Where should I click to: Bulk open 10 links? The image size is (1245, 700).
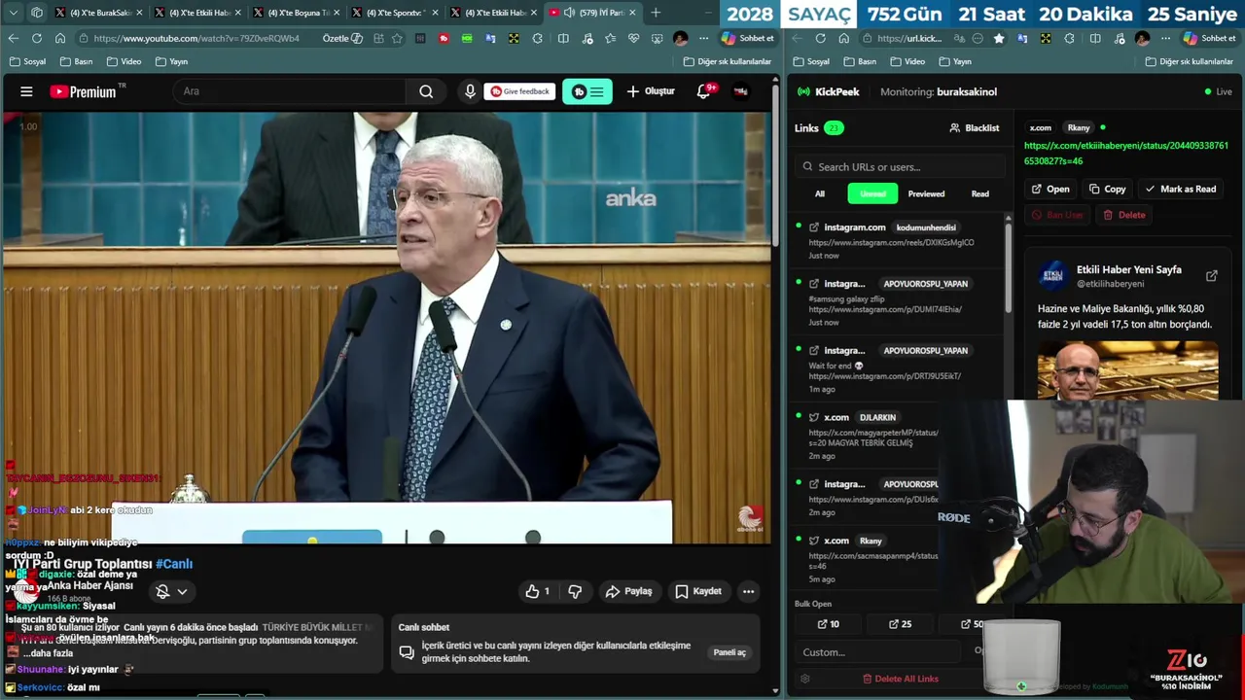829,624
